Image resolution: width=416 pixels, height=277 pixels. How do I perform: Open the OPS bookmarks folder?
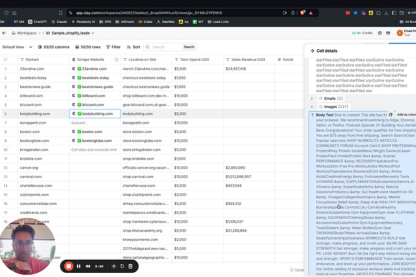point(105,21)
